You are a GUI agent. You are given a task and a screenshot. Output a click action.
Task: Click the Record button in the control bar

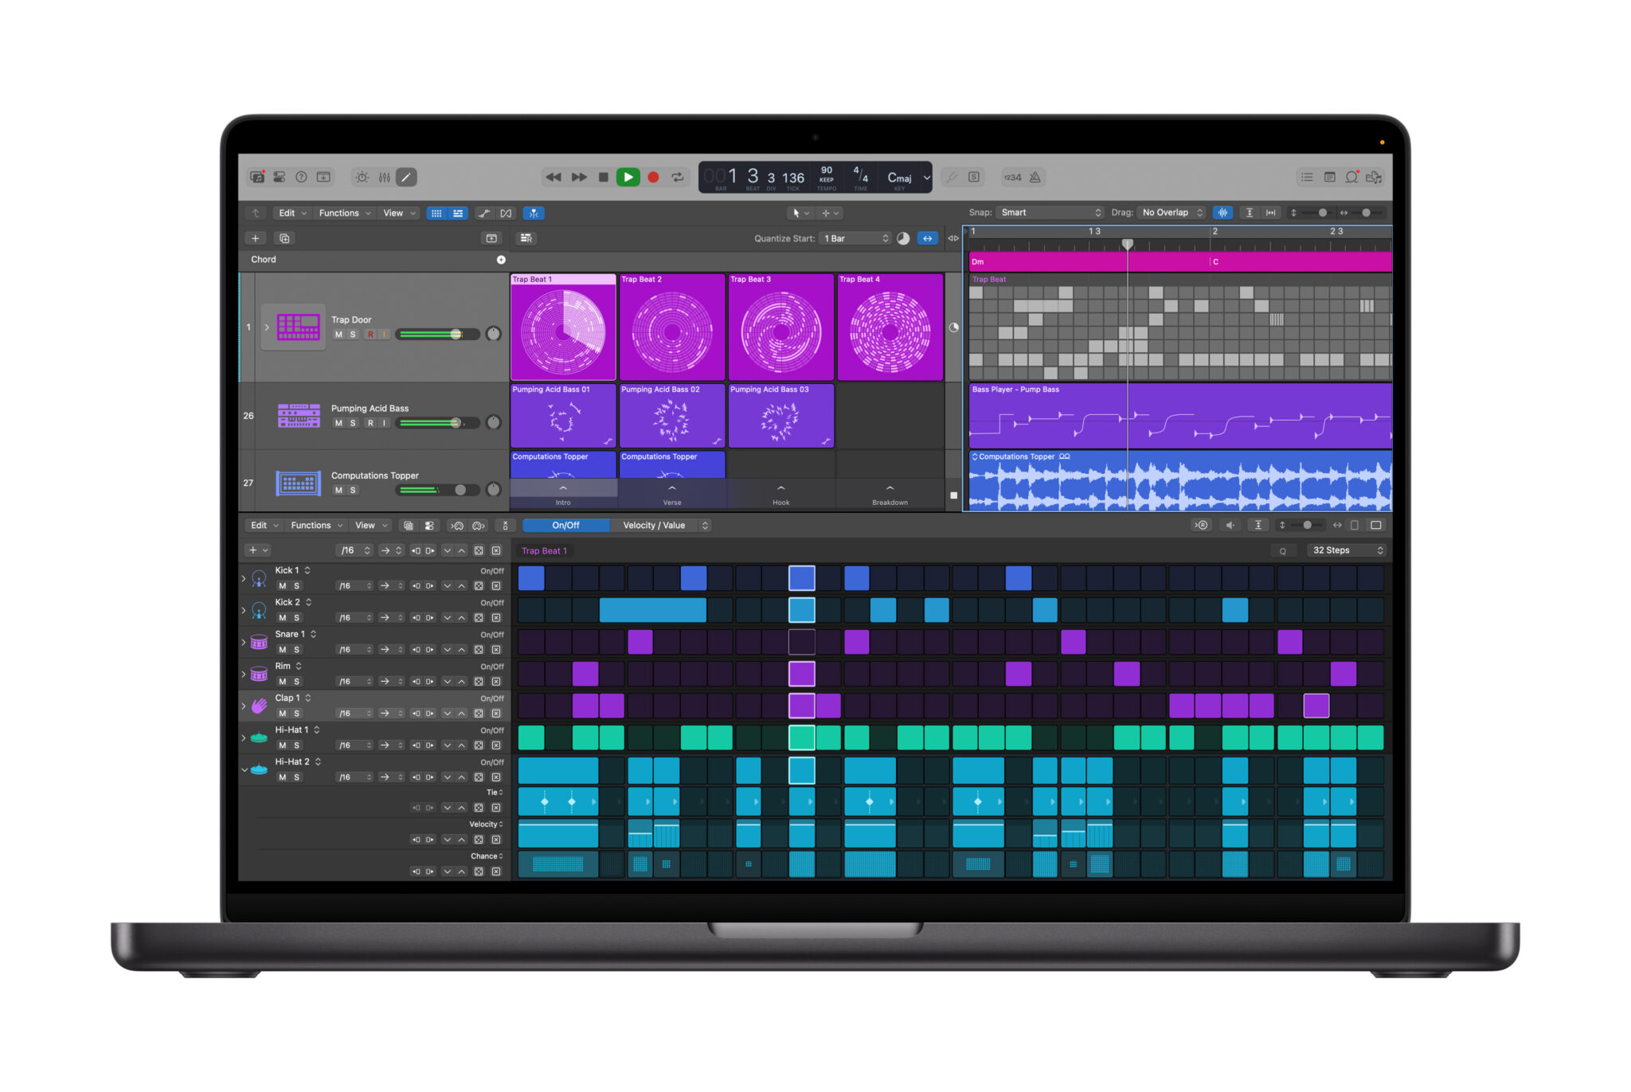click(652, 177)
